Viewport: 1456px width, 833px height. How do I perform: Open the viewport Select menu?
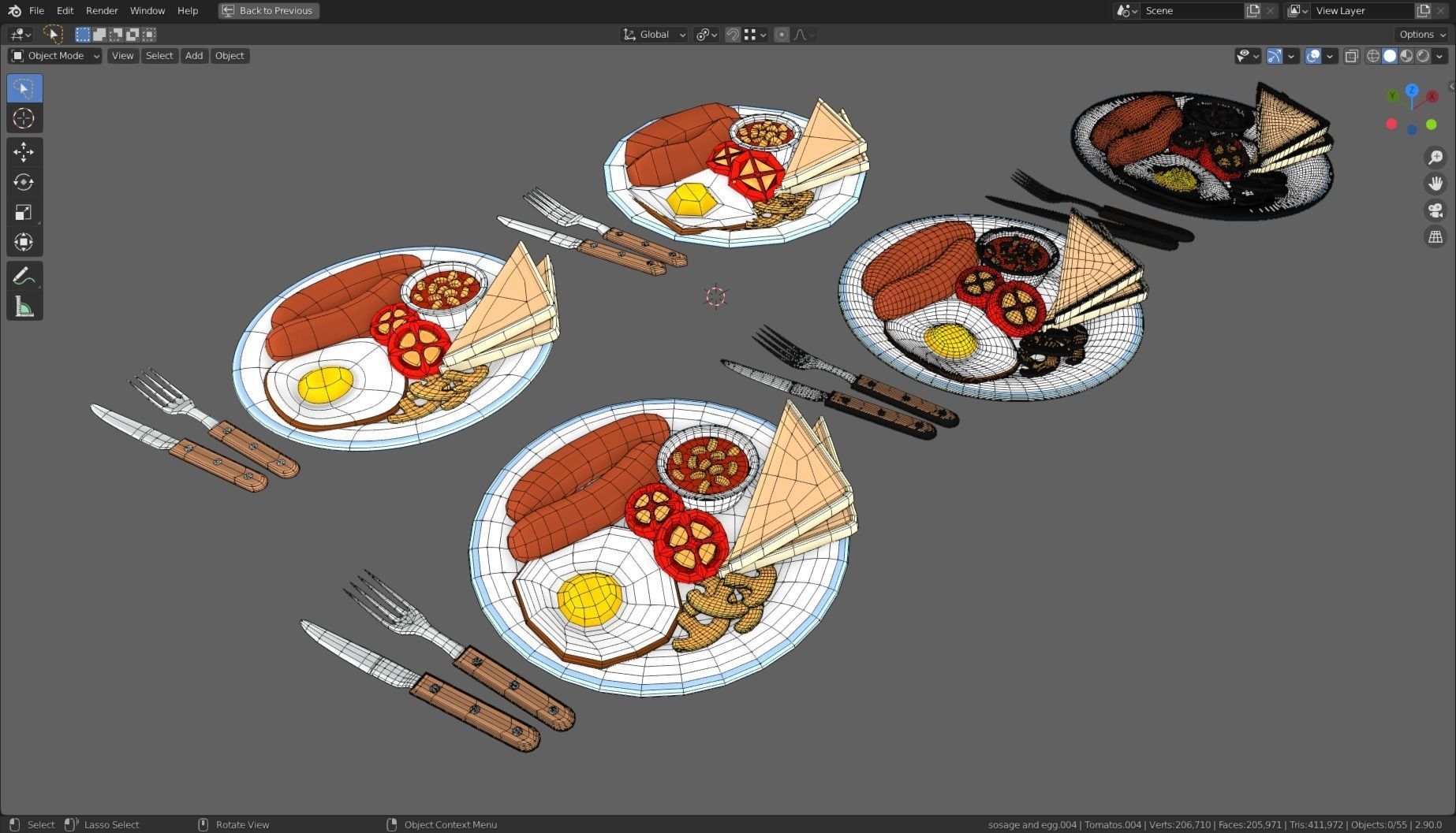pyautogui.click(x=159, y=56)
